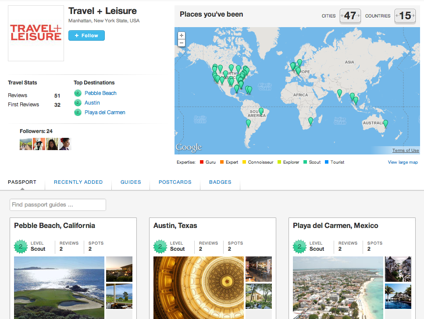Click the Reviews stat value 51
Screen dimensions: 424x319
[57, 95]
